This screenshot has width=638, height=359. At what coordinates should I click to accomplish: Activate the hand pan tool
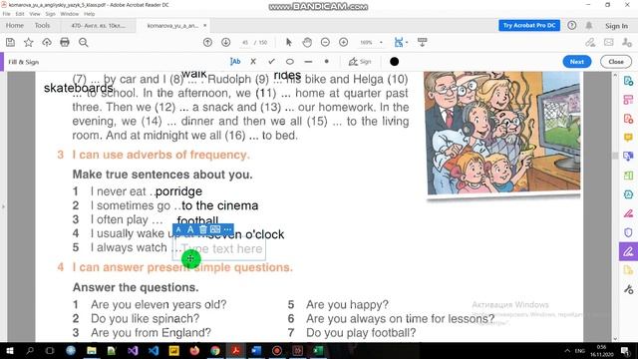(x=307, y=42)
